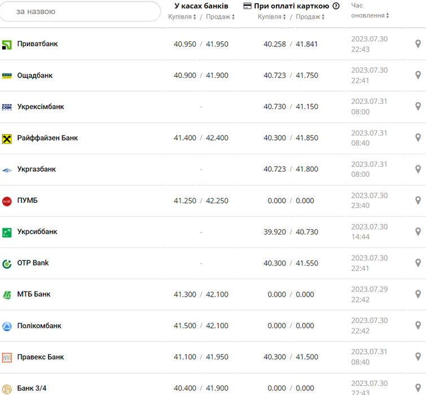Click the Райффайзен Банк logo icon
Image resolution: width=426 pixels, height=395 pixels.
click(7, 138)
